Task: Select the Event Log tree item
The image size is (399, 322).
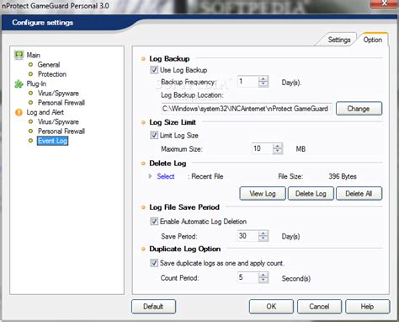Action: (x=52, y=141)
